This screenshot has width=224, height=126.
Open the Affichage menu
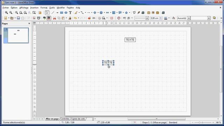[x=24, y=8]
